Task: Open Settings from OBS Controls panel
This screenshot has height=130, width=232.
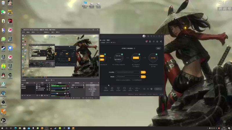Action: click(93, 93)
